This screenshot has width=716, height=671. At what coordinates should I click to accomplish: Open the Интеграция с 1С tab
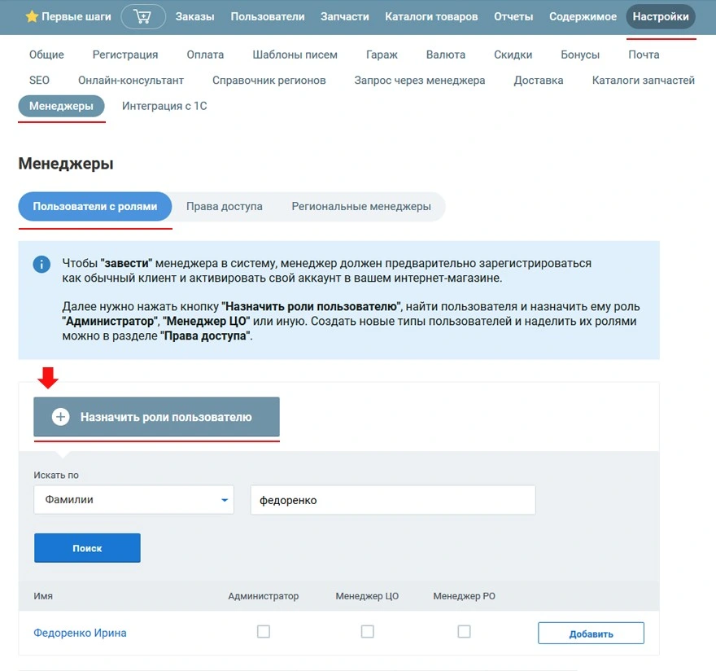(x=164, y=106)
